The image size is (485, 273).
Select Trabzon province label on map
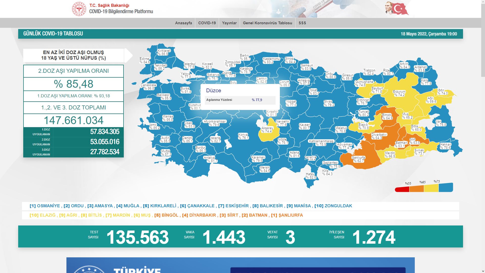tap(369, 72)
